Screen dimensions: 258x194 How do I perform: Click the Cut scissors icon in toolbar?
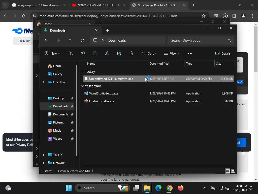click(71, 53)
